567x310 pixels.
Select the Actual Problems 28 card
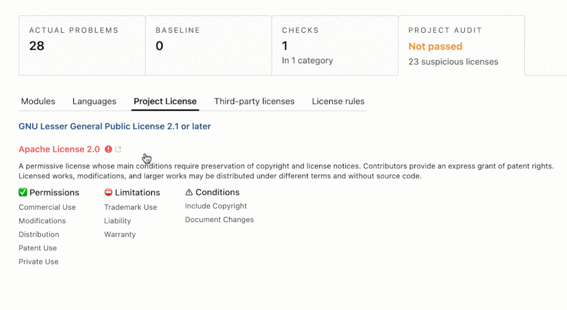pyautogui.click(x=82, y=46)
